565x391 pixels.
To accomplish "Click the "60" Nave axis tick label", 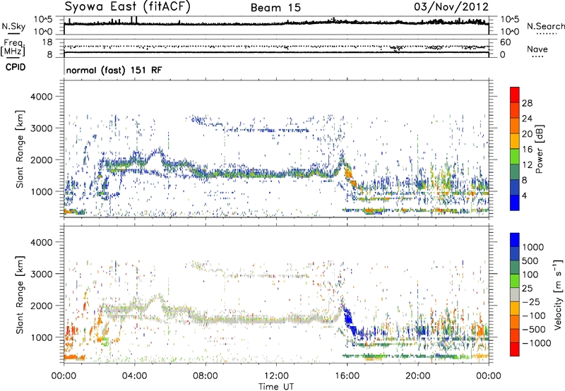I will [506, 42].
